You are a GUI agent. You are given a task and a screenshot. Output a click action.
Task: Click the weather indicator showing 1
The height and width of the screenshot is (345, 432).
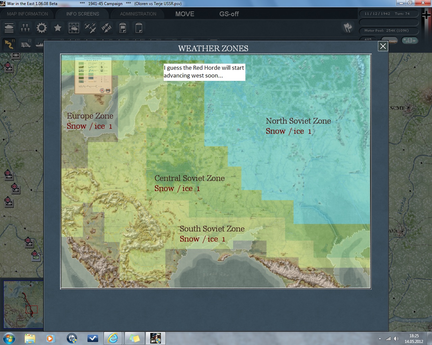(410, 40)
